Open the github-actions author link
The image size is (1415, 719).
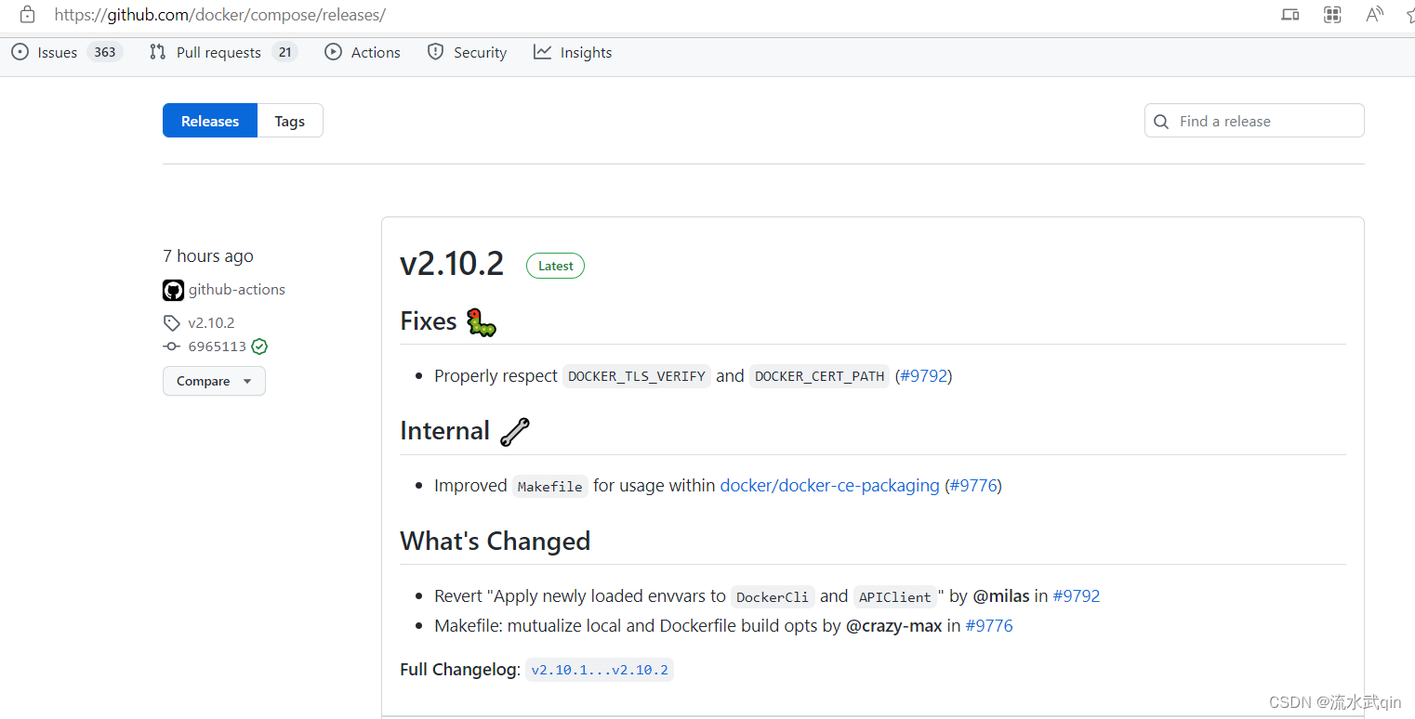click(x=237, y=290)
